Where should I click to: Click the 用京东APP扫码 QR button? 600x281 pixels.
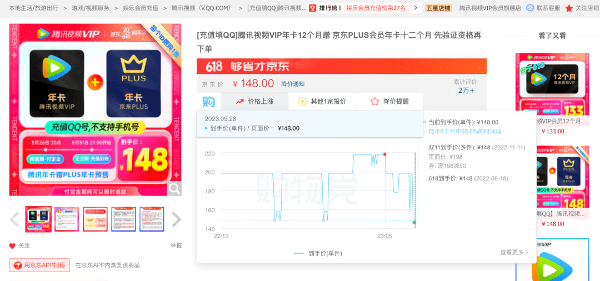coord(39,265)
